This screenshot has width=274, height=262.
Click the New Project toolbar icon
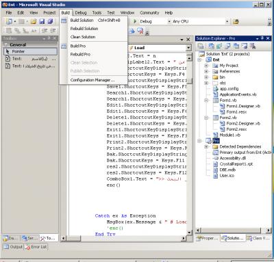[9, 21]
